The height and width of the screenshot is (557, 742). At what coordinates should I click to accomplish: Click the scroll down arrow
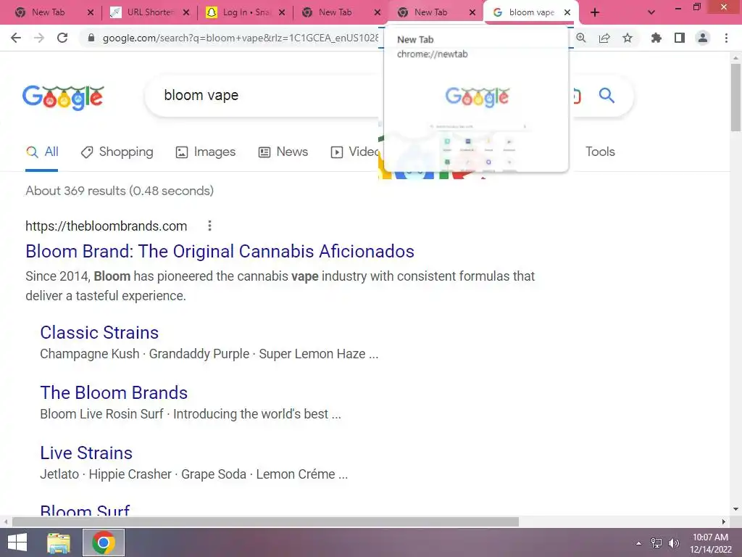click(735, 509)
